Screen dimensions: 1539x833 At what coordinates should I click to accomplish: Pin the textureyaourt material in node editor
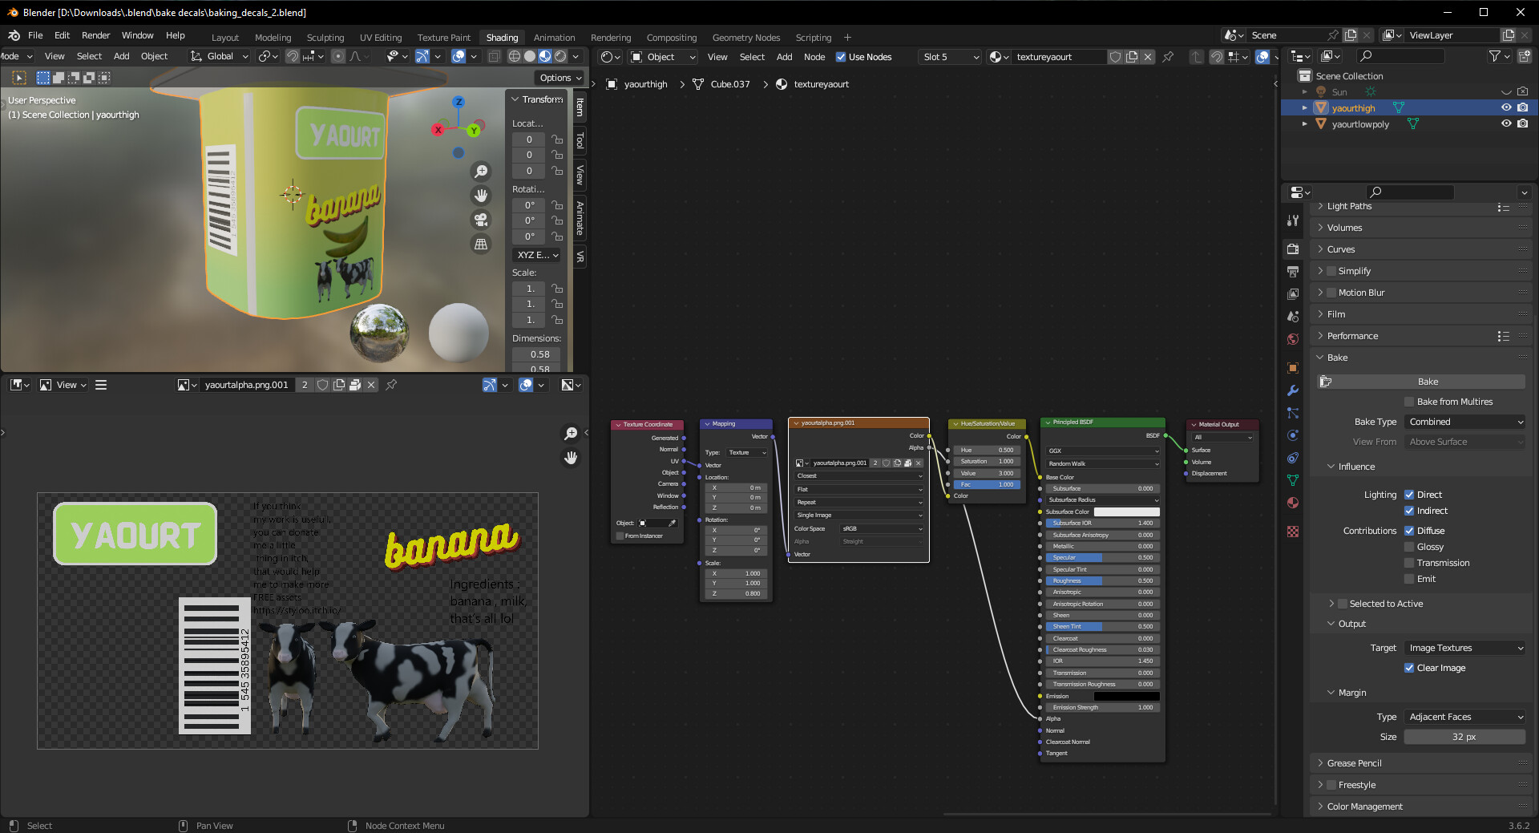1168,57
